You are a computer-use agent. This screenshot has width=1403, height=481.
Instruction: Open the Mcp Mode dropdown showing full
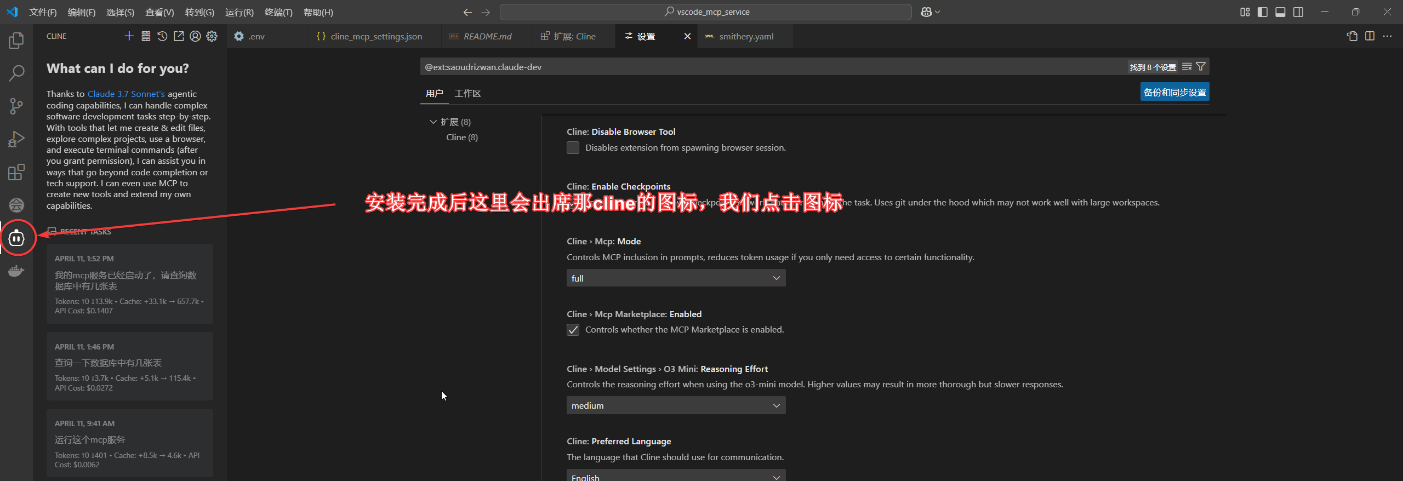[676, 278]
